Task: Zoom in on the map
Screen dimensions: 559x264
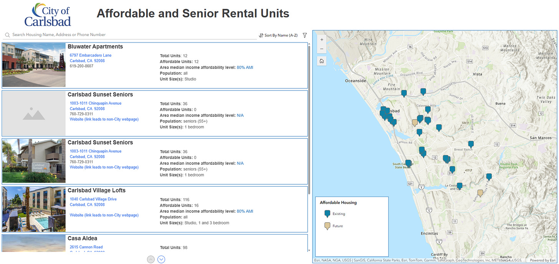Action: click(322, 39)
